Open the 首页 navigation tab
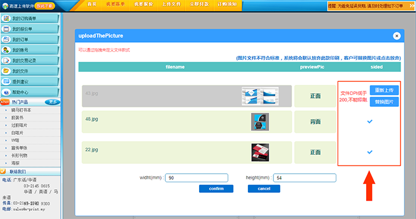The image size is (416, 219). (x=92, y=4)
